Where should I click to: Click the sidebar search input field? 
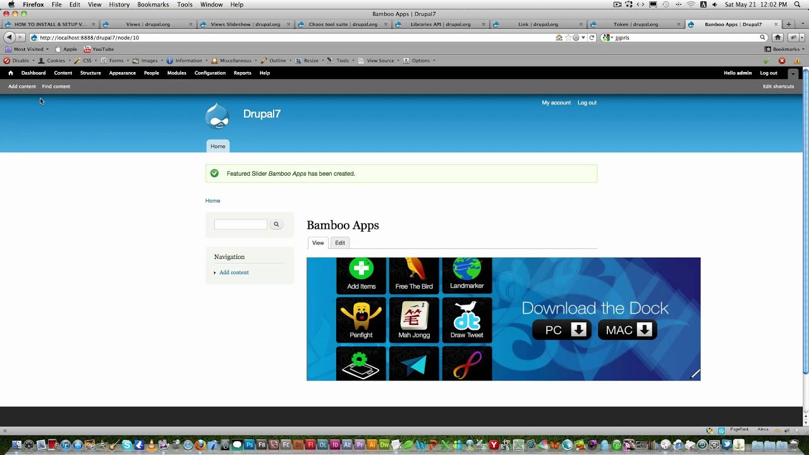click(241, 224)
